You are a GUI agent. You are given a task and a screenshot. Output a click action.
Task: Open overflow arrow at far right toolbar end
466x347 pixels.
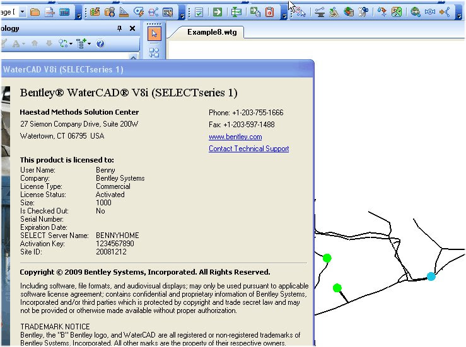tap(460, 16)
